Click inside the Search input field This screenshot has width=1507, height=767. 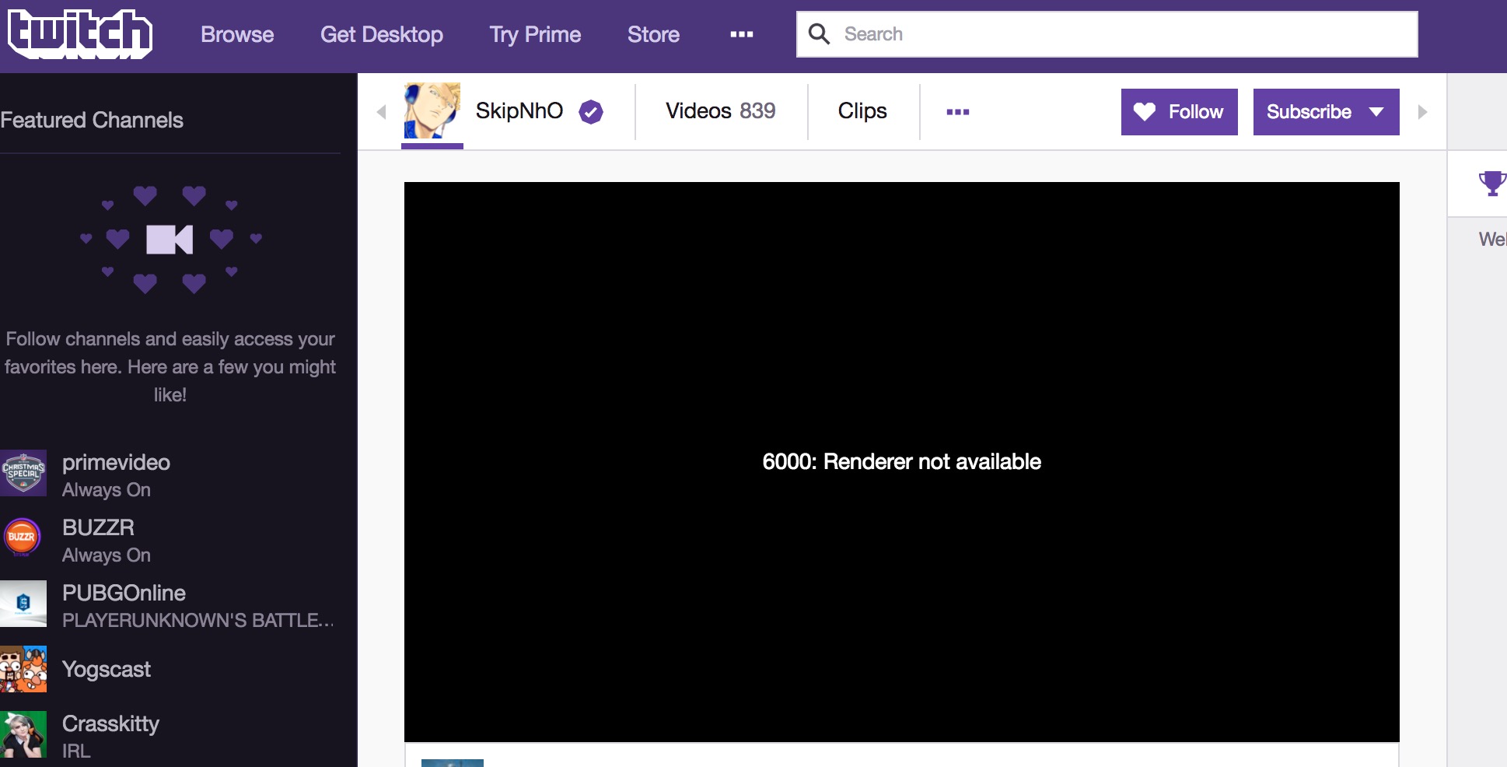click(1011, 34)
